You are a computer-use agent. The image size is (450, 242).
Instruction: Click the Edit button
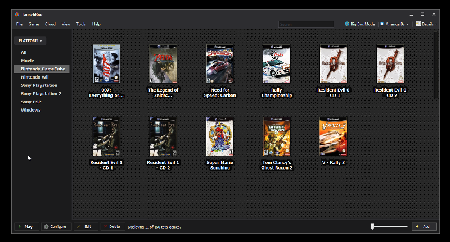(x=86, y=226)
